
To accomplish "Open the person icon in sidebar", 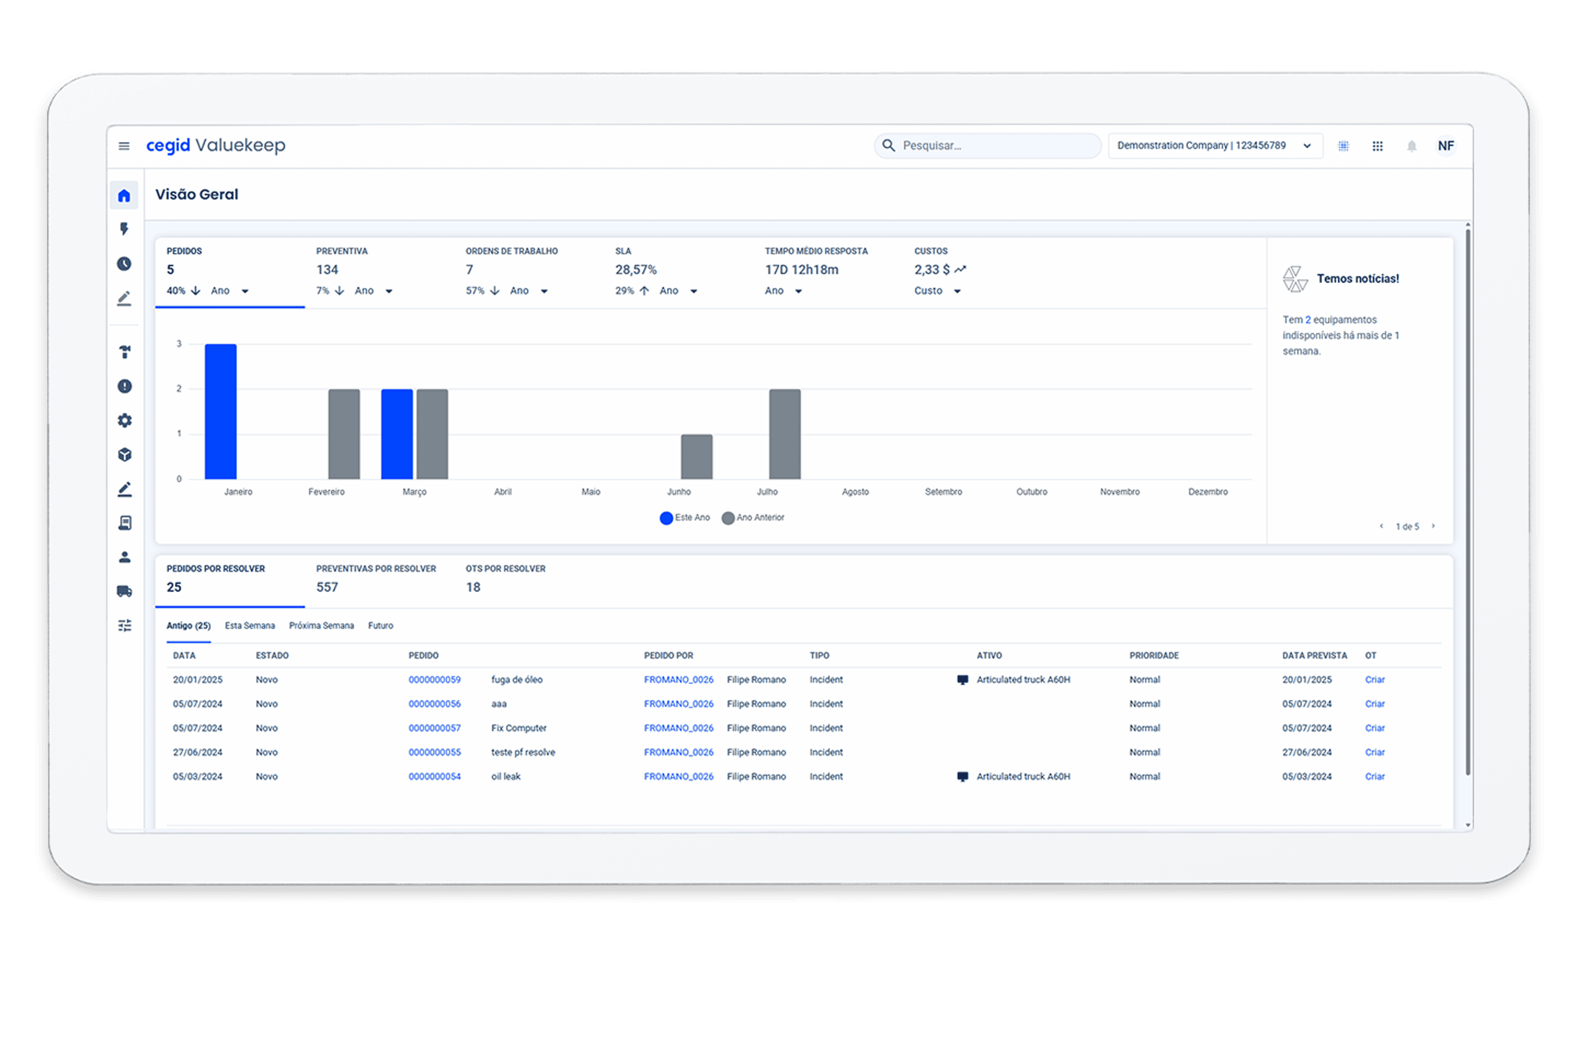I will [x=124, y=558].
